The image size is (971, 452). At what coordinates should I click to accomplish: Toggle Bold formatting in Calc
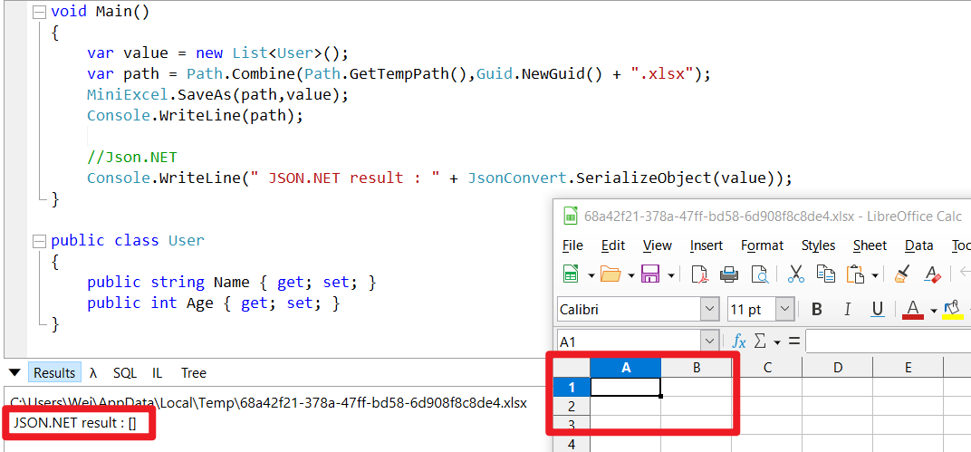(x=817, y=309)
